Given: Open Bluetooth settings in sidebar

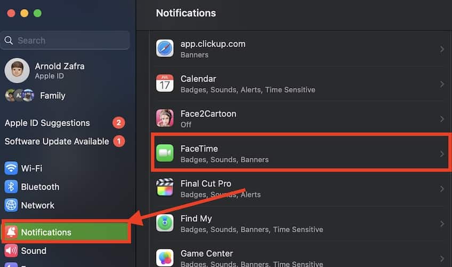Looking at the screenshot, I should (x=39, y=187).
